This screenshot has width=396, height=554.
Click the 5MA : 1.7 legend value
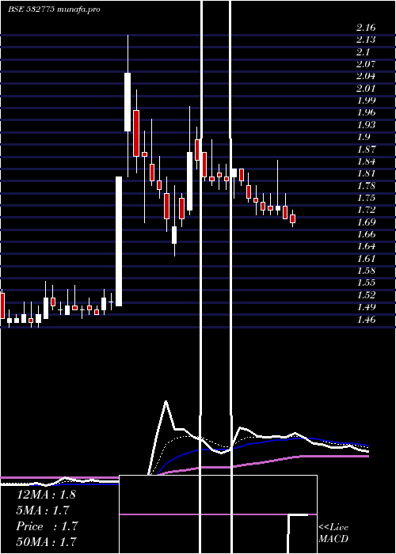point(43,510)
